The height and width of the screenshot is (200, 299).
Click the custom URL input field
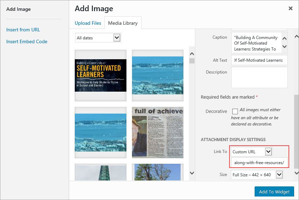[x=259, y=162]
